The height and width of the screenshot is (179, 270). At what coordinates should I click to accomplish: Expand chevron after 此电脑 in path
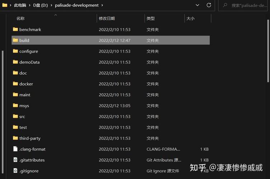[30, 5]
